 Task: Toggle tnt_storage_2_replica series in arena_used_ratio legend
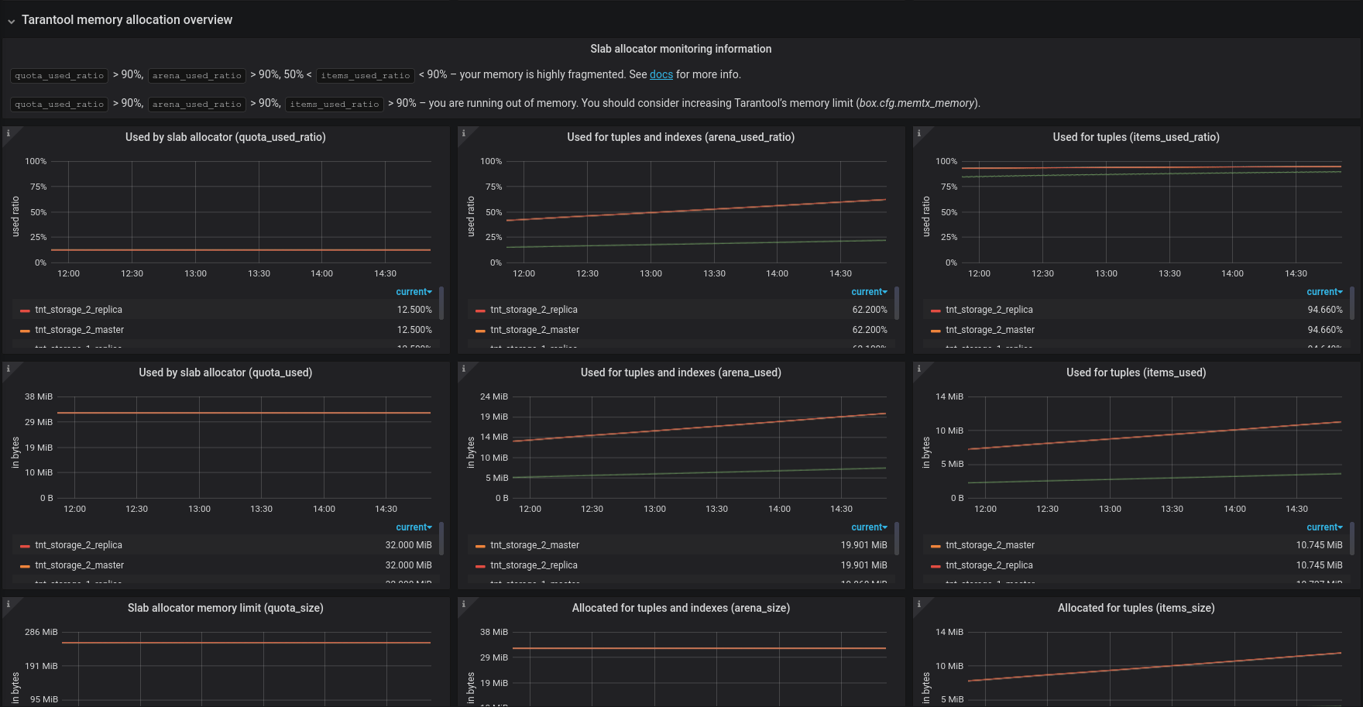[x=534, y=310]
